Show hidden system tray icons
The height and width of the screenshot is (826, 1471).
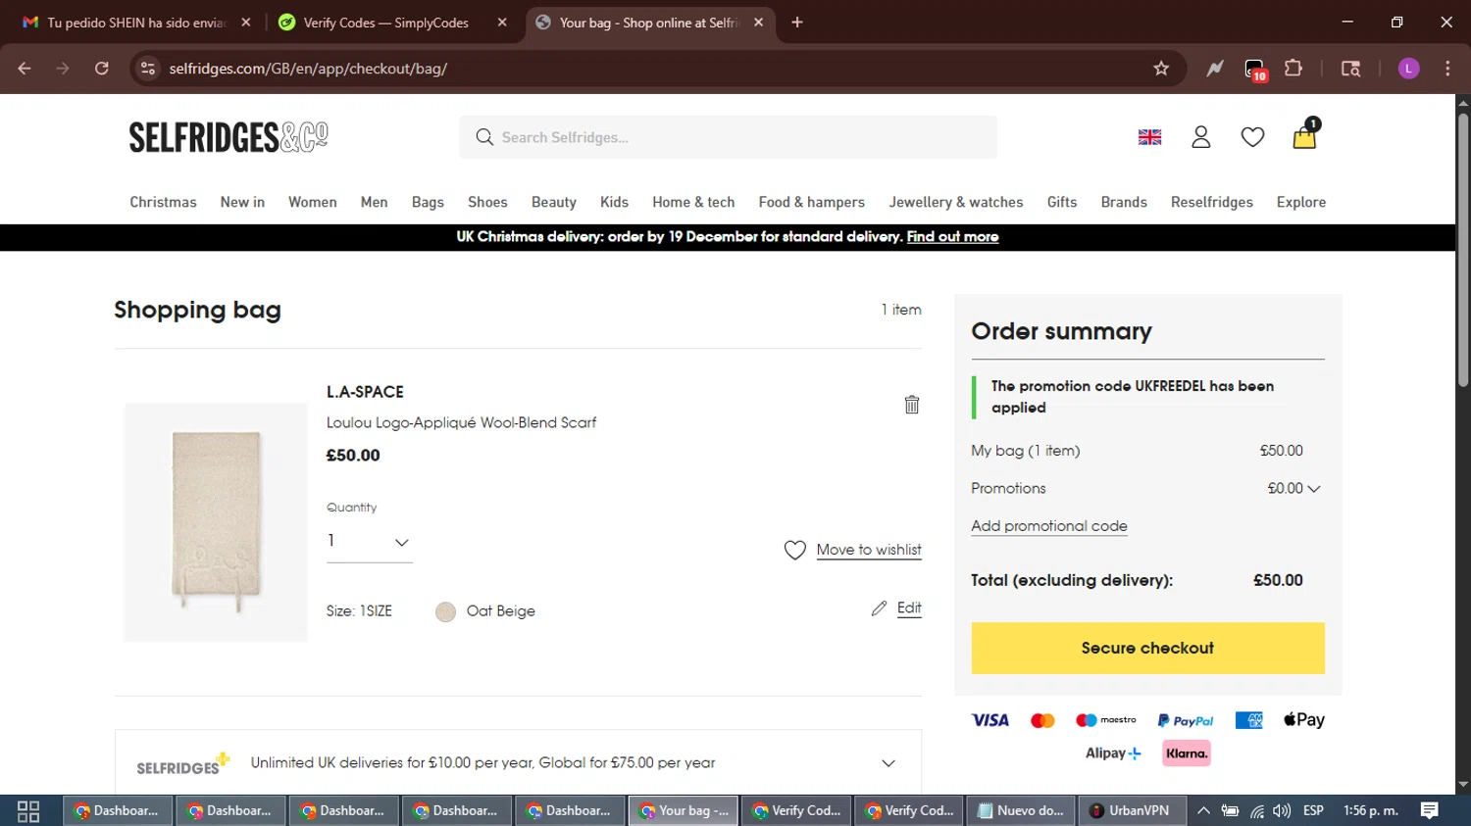coord(1203,810)
